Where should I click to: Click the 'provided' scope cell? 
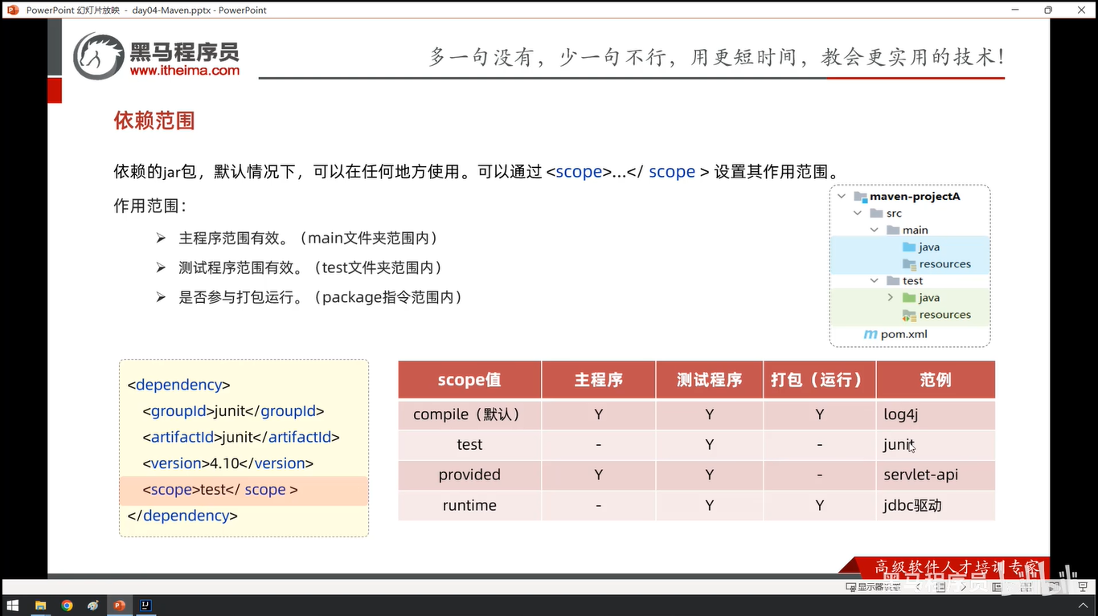pyautogui.click(x=469, y=475)
